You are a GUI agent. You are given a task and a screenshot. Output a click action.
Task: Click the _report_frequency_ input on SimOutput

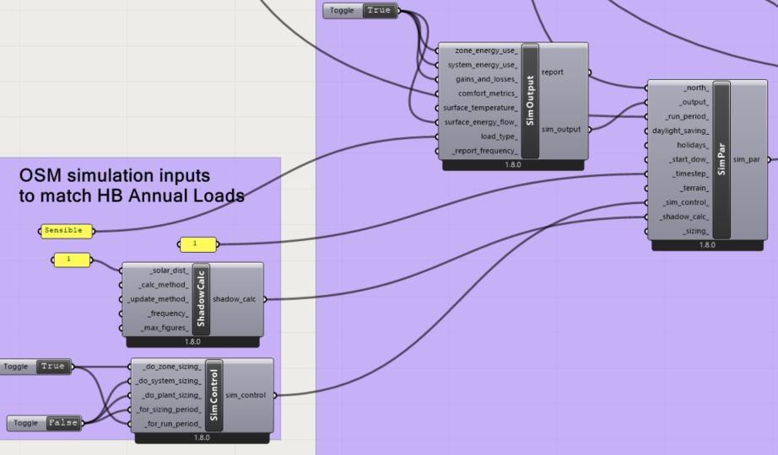pyautogui.click(x=486, y=151)
